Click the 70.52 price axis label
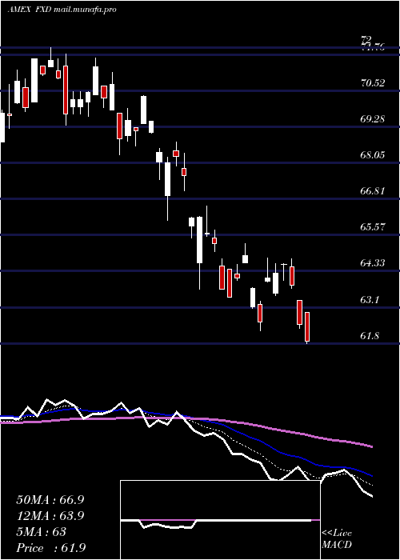Screen dimensions: 400x560 tap(373, 83)
